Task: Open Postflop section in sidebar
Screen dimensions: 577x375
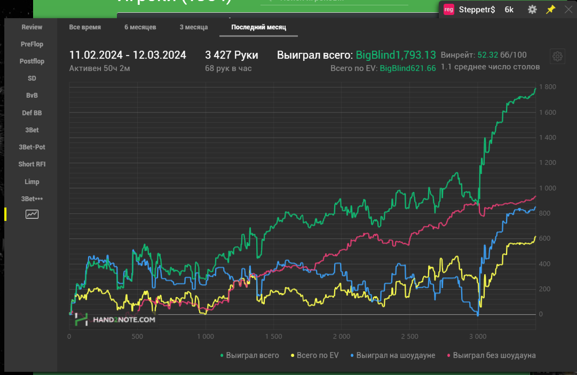Action: click(x=31, y=61)
